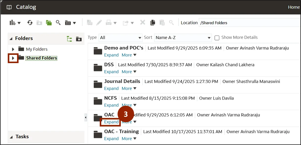Click the favorites folder star icon
Image resolution: width=301 pixels, height=145 pixels.
click(x=79, y=39)
